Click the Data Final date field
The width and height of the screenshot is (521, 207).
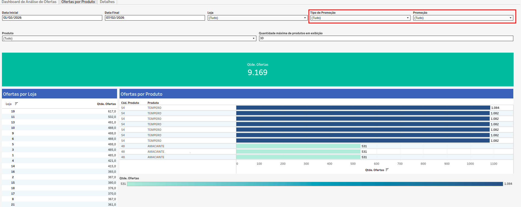point(155,18)
